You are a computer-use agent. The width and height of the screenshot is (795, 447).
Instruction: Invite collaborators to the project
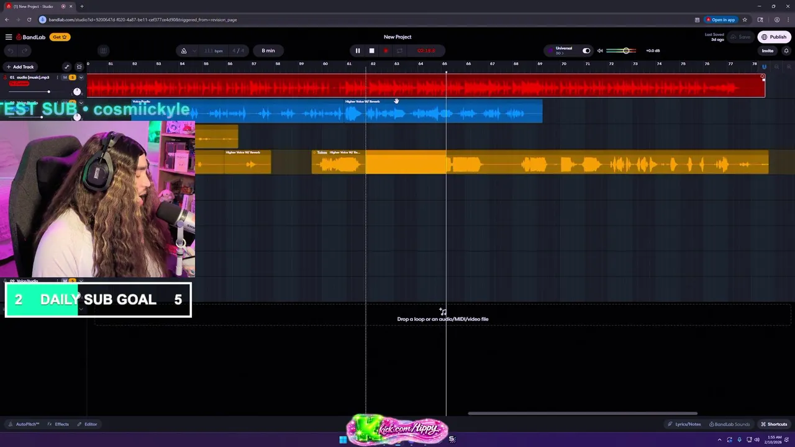(x=768, y=51)
